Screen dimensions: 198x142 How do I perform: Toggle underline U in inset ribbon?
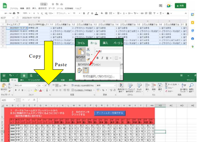point(107,58)
